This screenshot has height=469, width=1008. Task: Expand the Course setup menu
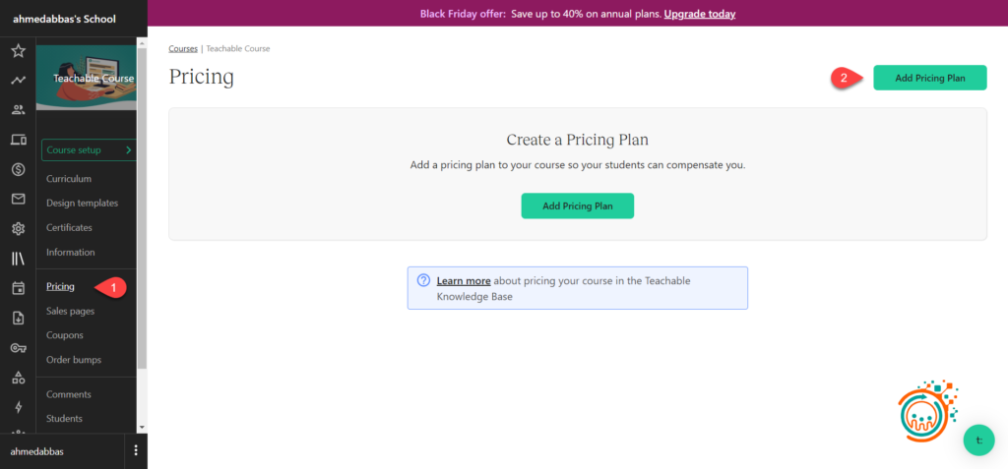click(x=89, y=150)
